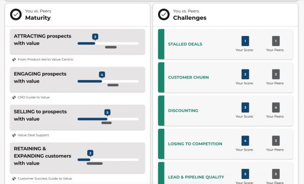
Task: Click link icon beside Value Deal Support
Action: [14, 135]
